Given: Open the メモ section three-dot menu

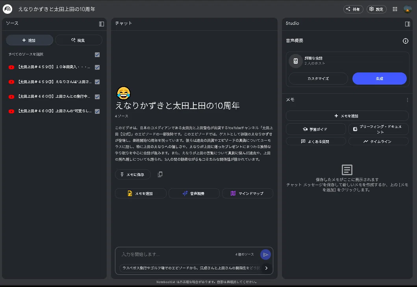Looking at the screenshot, I should coord(408,100).
